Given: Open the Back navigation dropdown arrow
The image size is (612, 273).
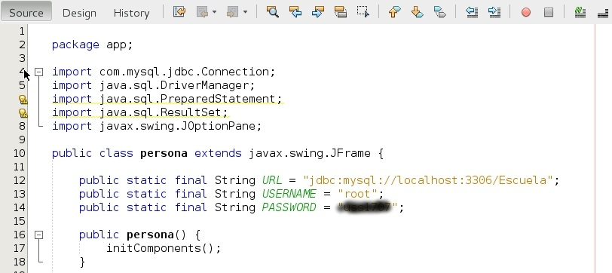Looking at the screenshot, I should 214,13.
